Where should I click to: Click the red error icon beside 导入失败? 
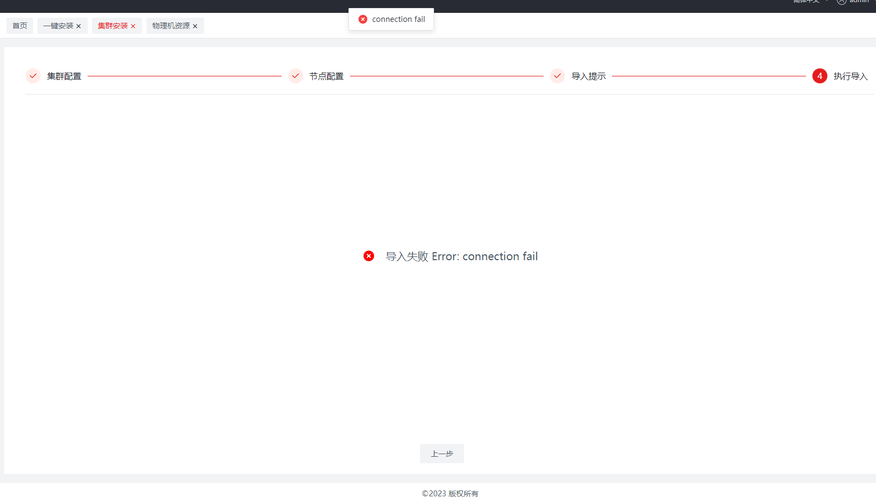tap(369, 256)
